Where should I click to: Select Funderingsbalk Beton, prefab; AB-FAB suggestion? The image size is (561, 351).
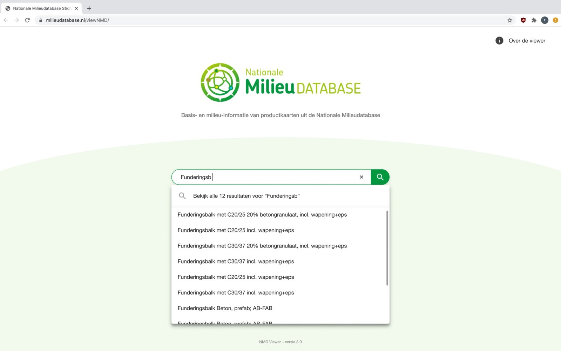click(x=279, y=308)
